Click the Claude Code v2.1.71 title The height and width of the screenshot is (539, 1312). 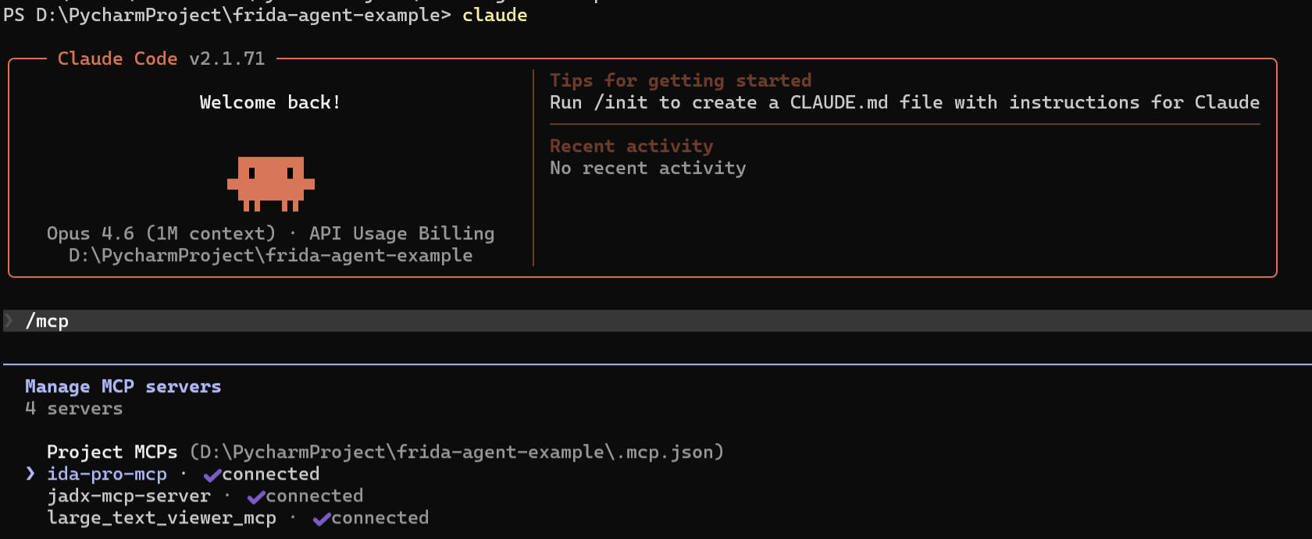tap(161, 59)
